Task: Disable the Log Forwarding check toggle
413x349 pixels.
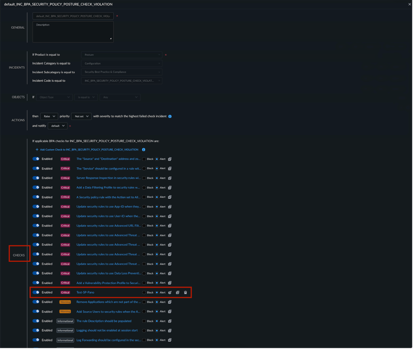Action: pos(36,340)
